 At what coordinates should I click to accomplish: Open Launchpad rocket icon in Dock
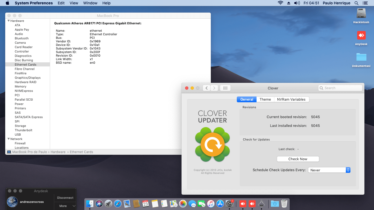108,203
